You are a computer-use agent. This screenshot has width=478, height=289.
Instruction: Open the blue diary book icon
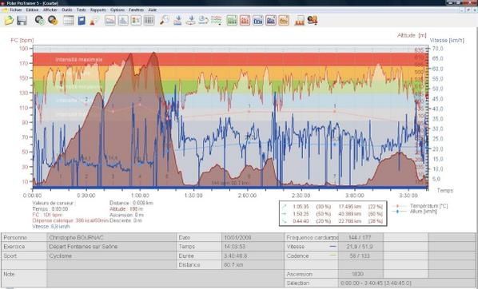click(82, 21)
